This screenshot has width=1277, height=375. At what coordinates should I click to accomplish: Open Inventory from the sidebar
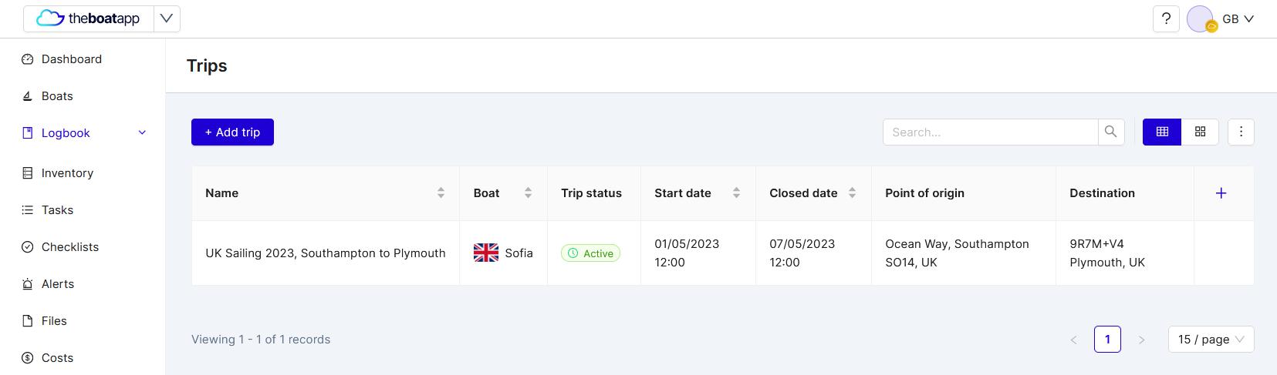click(67, 173)
